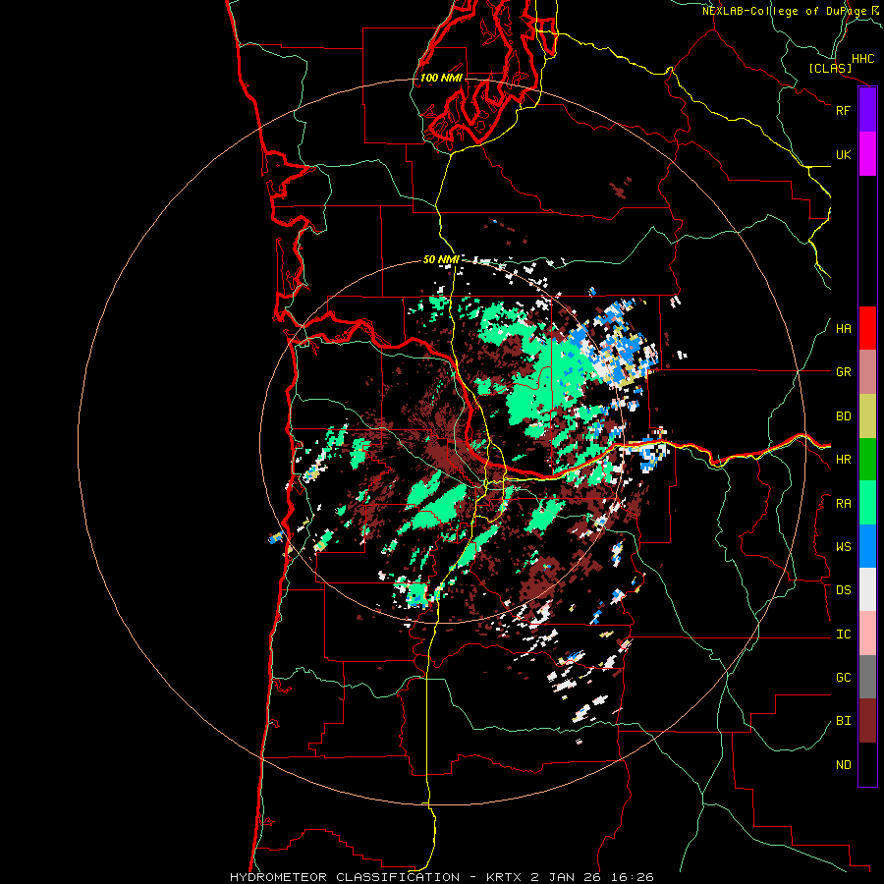The image size is (884, 884).
Task: Click the RF purple legend swatch
Action: [x=867, y=110]
